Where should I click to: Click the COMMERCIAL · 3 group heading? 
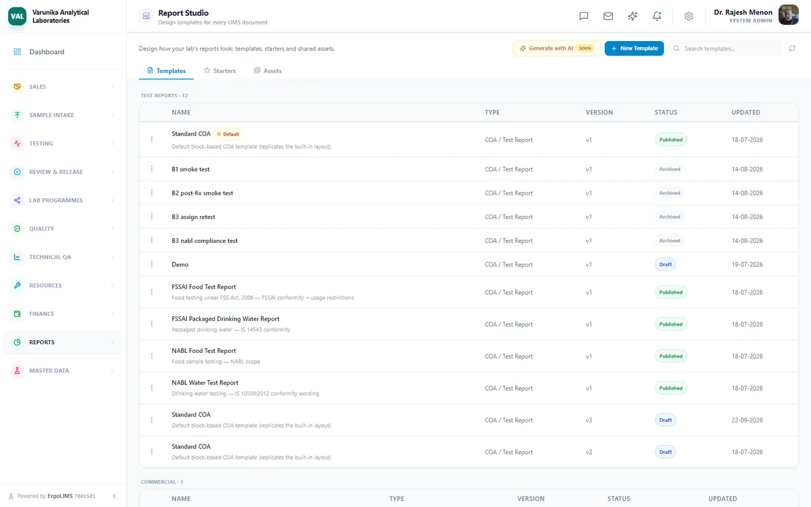pos(162,482)
